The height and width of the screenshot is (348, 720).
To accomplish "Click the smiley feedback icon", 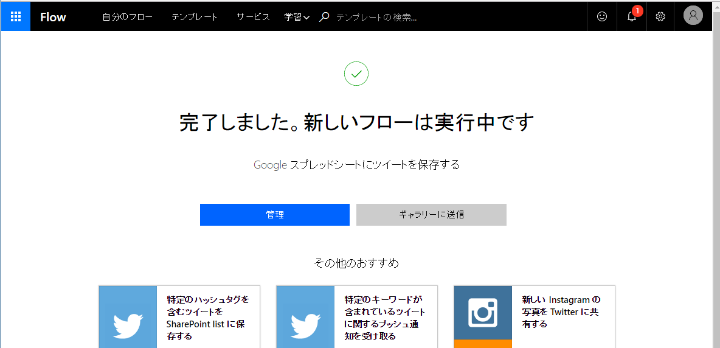I will coord(601,16).
